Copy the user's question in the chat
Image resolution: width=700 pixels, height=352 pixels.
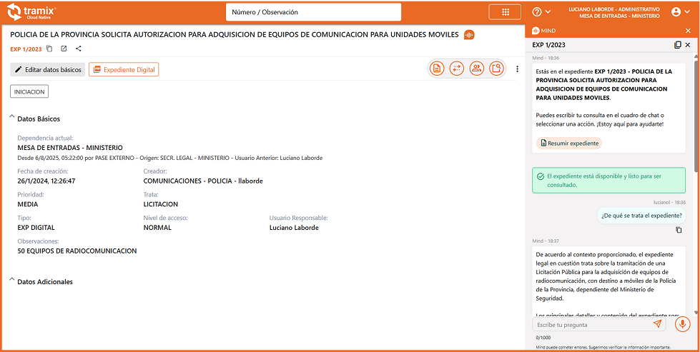(x=679, y=230)
